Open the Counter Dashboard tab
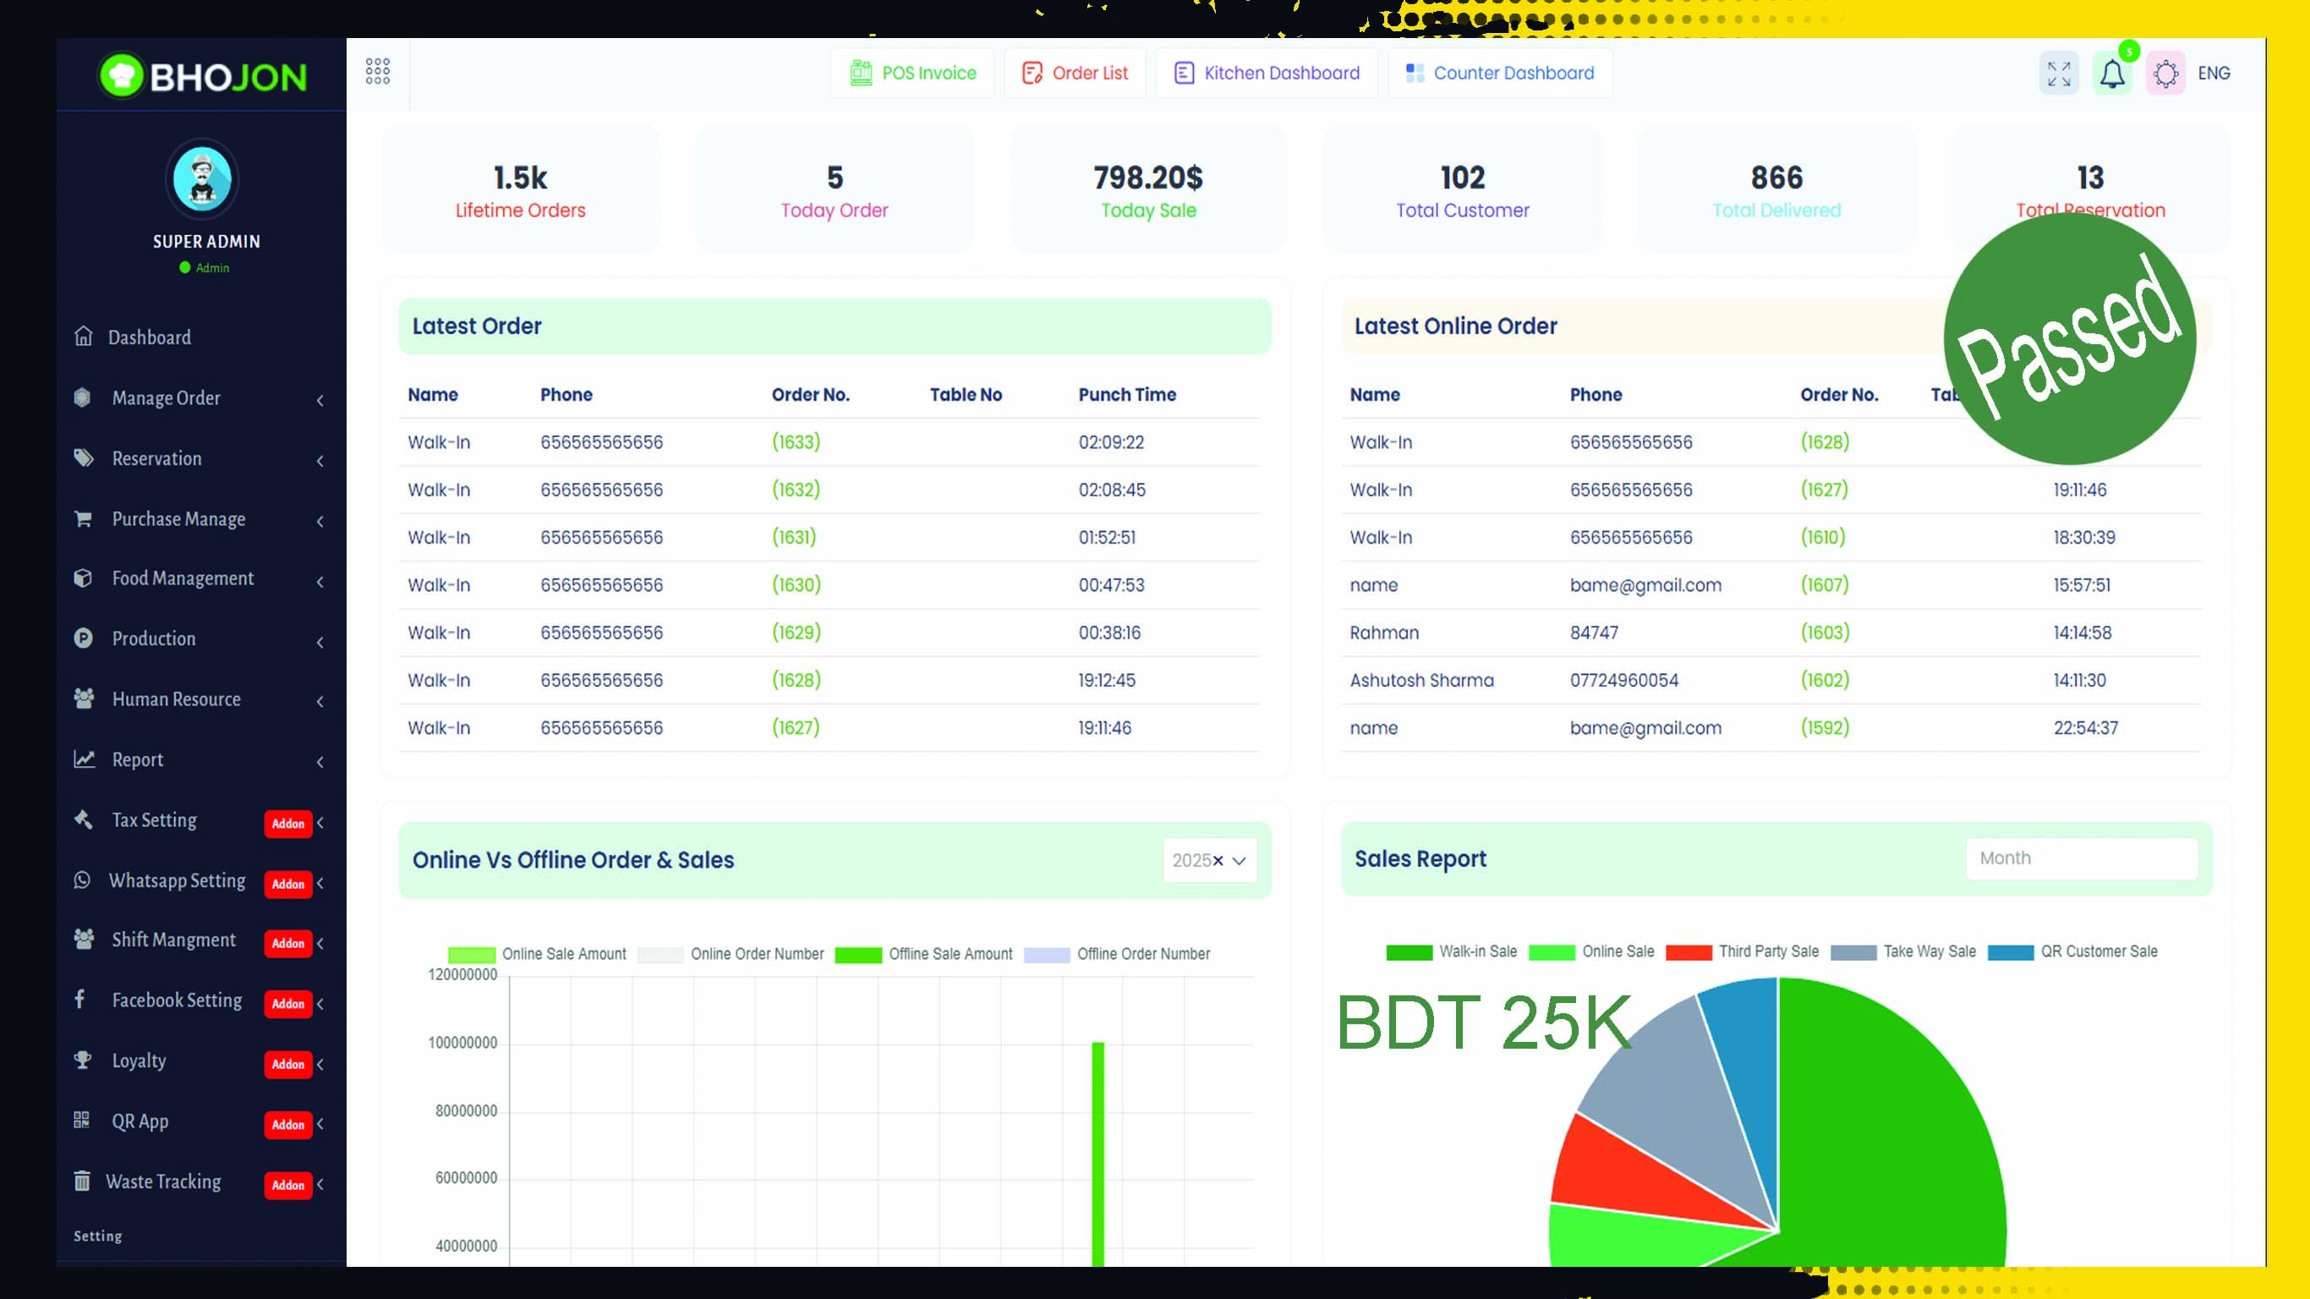Viewport: 2310px width, 1299px height. (x=1499, y=74)
